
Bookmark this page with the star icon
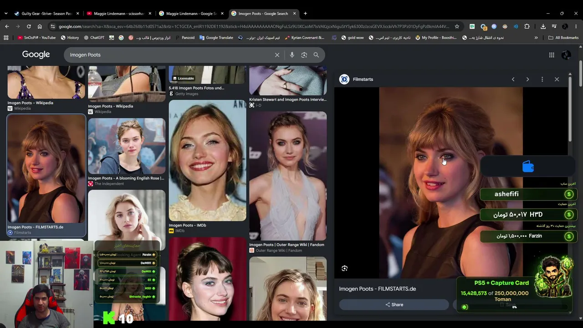tap(457, 26)
